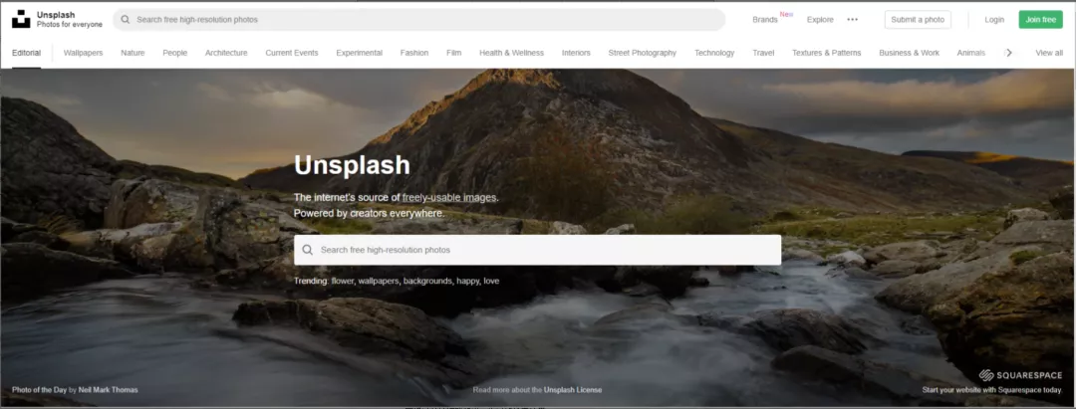Go to the Street Photography category
1076x409 pixels.
643,53
